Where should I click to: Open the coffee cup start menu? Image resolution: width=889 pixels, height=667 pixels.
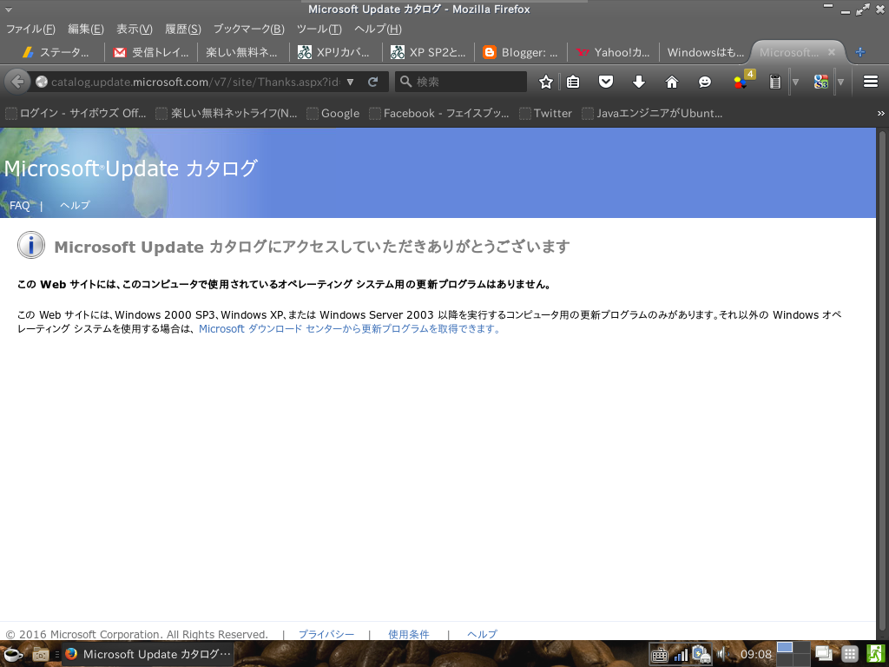click(11, 654)
